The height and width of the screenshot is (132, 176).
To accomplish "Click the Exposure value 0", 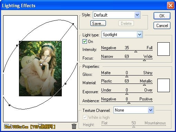I will pos(127,90).
